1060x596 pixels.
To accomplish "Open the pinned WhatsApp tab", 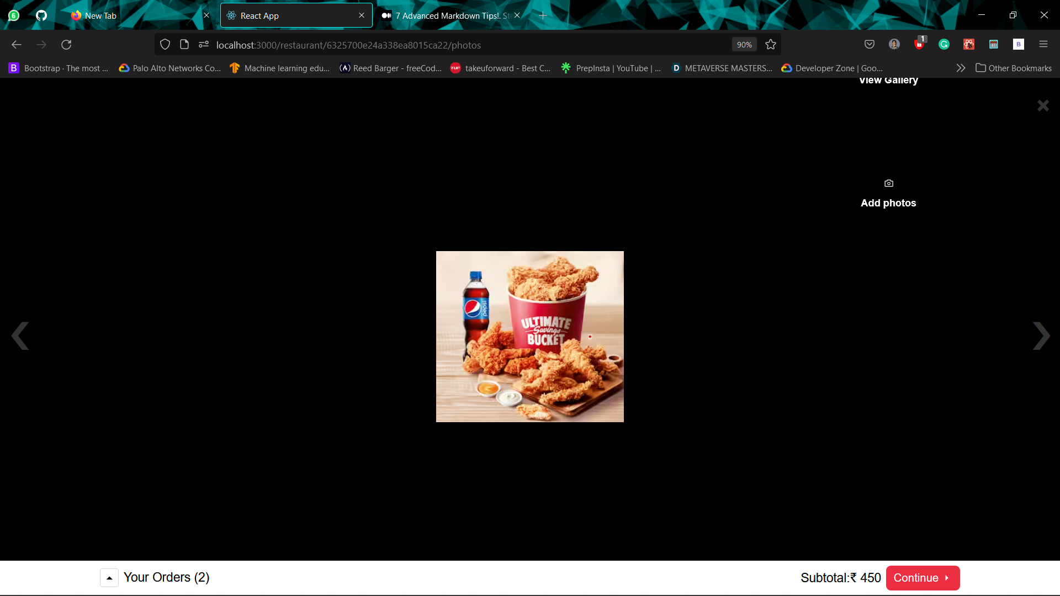I will coord(14,15).
